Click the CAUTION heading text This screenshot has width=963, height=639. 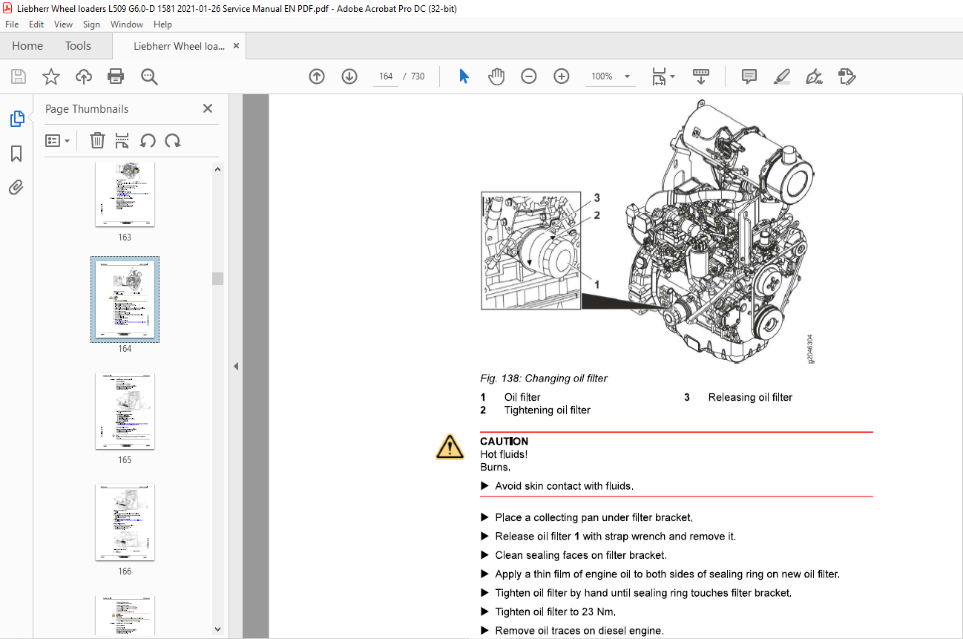[x=504, y=442]
